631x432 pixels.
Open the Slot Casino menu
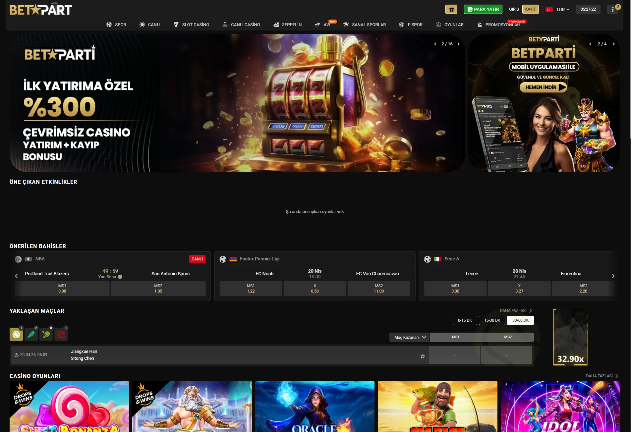[192, 25]
